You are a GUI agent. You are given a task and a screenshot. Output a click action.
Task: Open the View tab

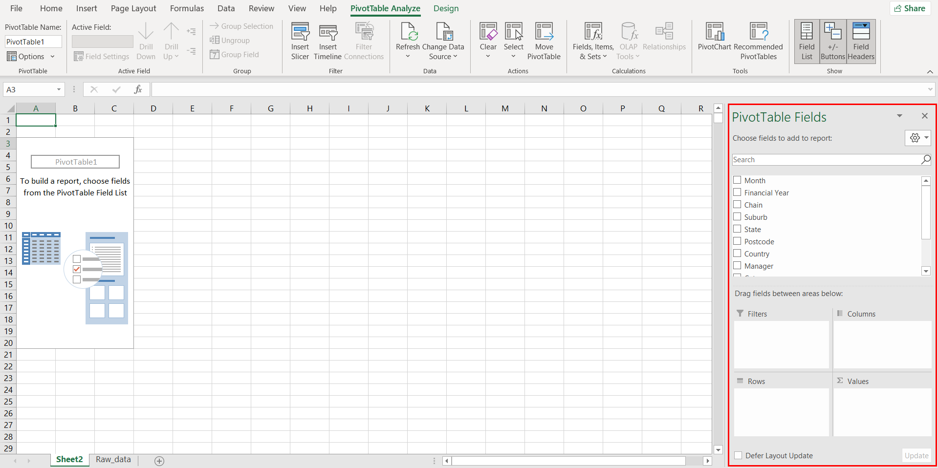point(297,8)
